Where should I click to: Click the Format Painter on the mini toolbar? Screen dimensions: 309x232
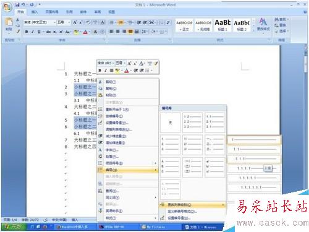[156, 63]
